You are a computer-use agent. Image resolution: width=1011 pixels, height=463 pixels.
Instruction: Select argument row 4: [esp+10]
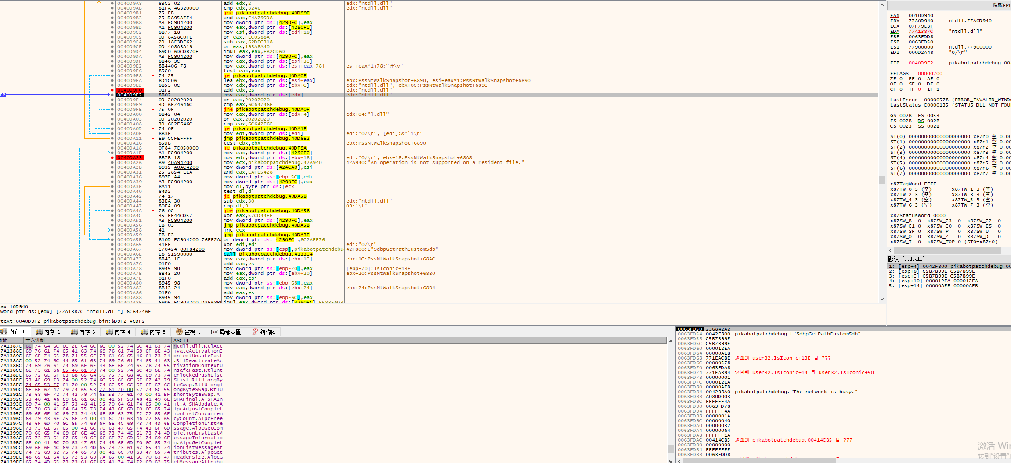coord(949,281)
